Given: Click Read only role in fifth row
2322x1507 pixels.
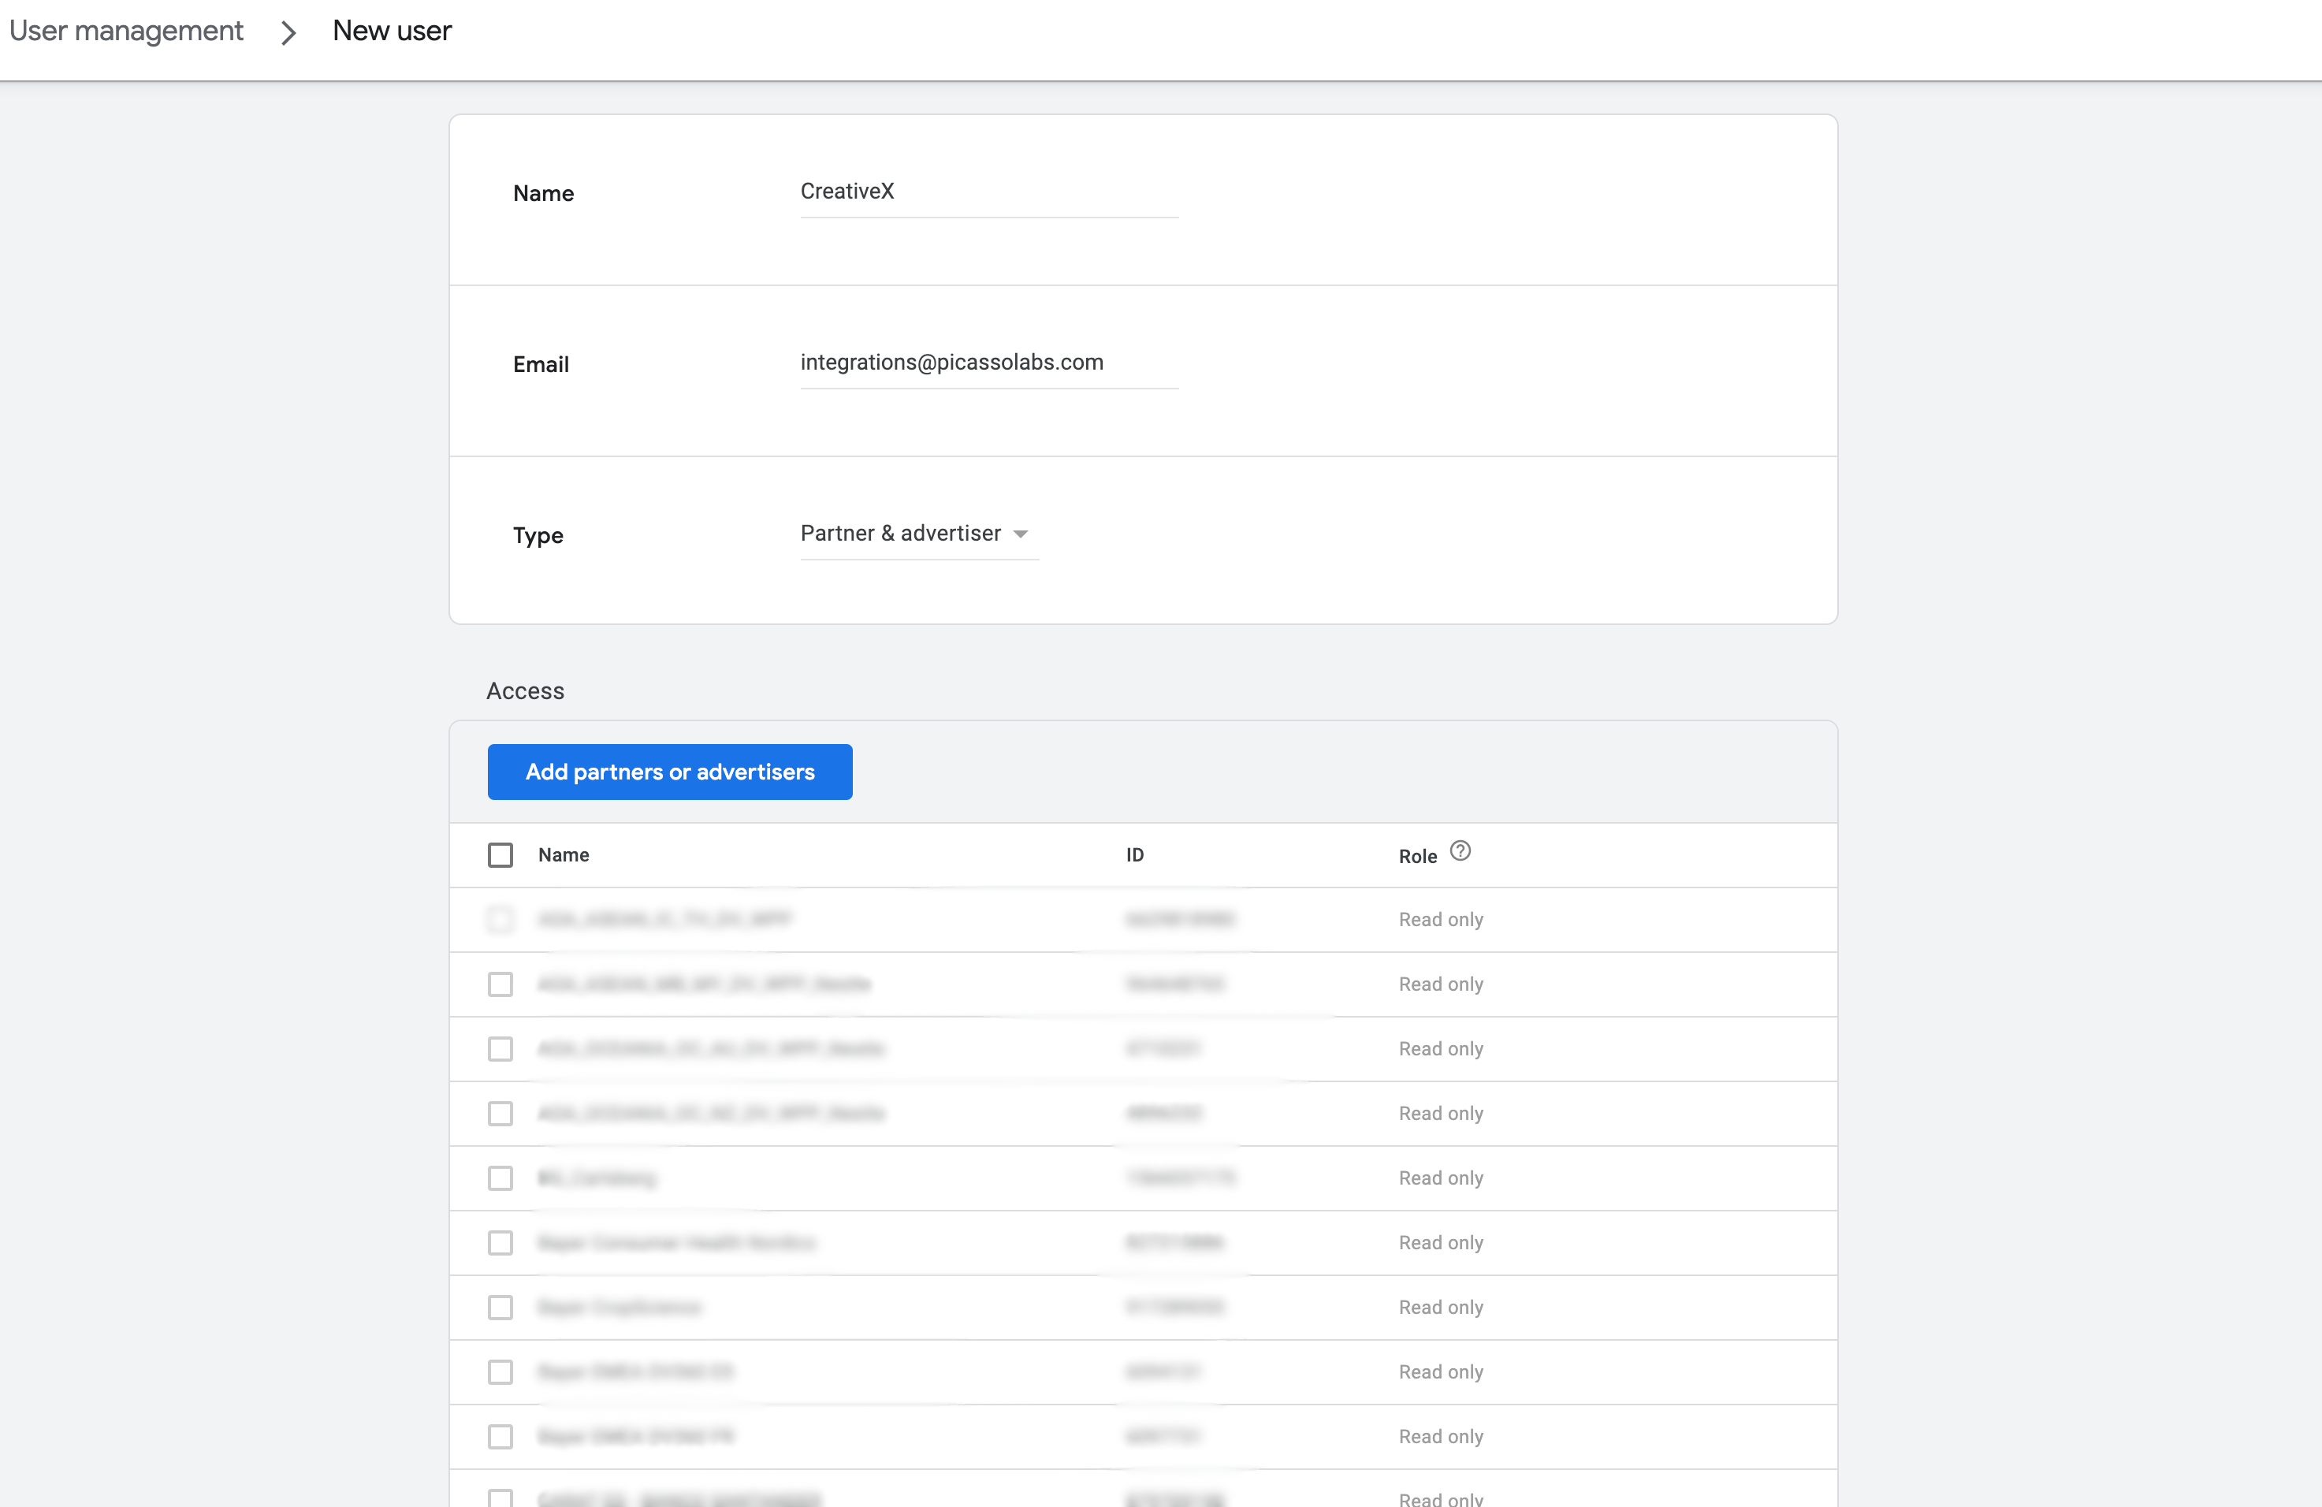Looking at the screenshot, I should coord(1440,1178).
